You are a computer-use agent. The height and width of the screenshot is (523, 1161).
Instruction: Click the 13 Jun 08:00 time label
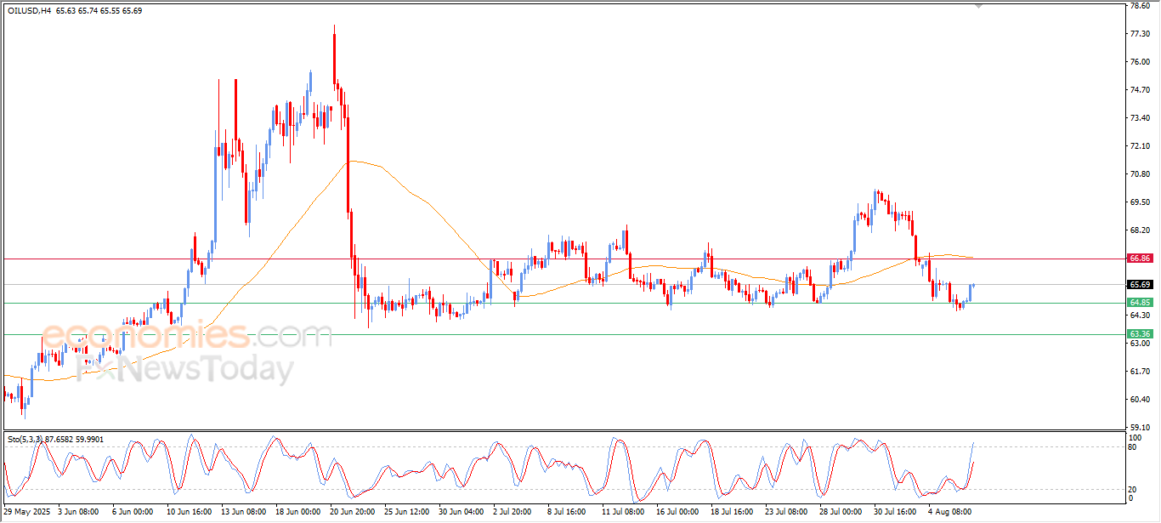[x=244, y=513]
